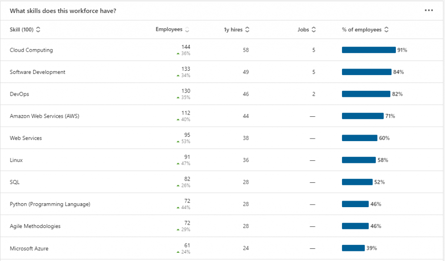The image size is (445, 261).
Task: Sort by Jobs column arrows
Action: coord(314,30)
